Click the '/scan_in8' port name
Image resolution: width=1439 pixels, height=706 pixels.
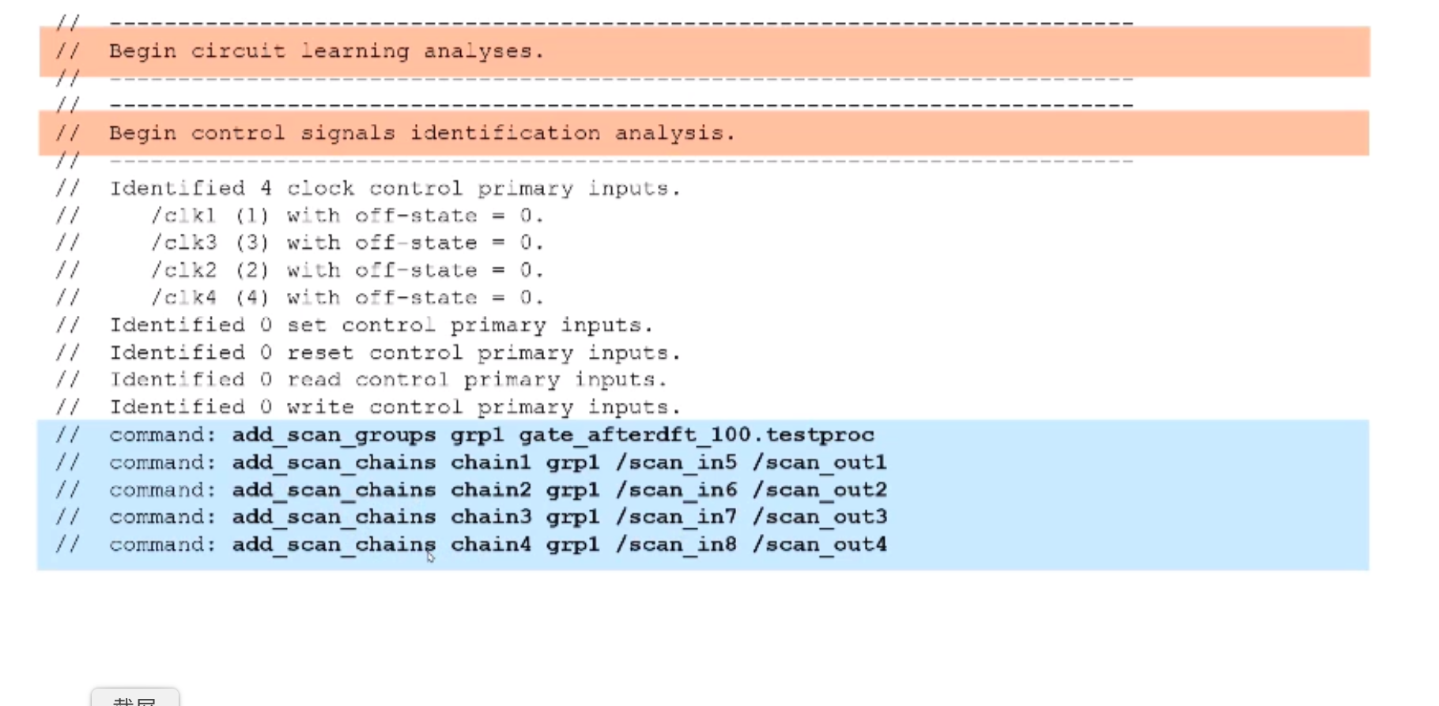(677, 545)
